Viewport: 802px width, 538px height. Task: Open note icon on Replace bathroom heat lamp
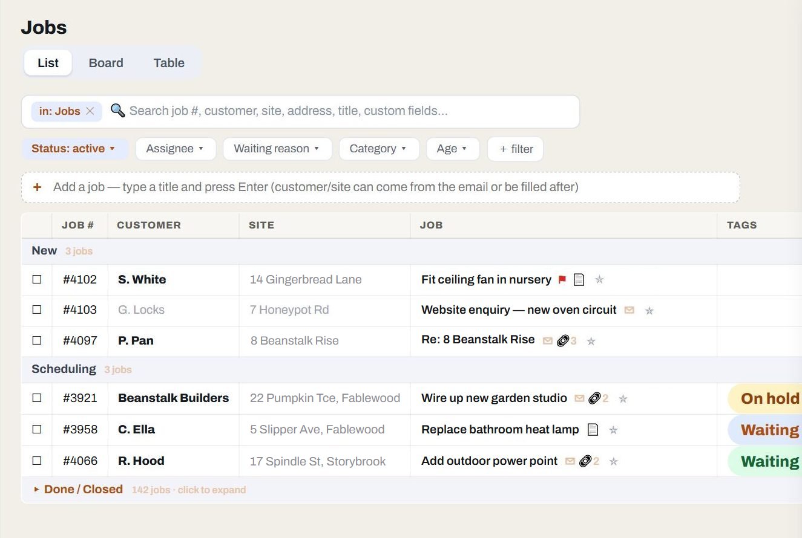pos(593,430)
